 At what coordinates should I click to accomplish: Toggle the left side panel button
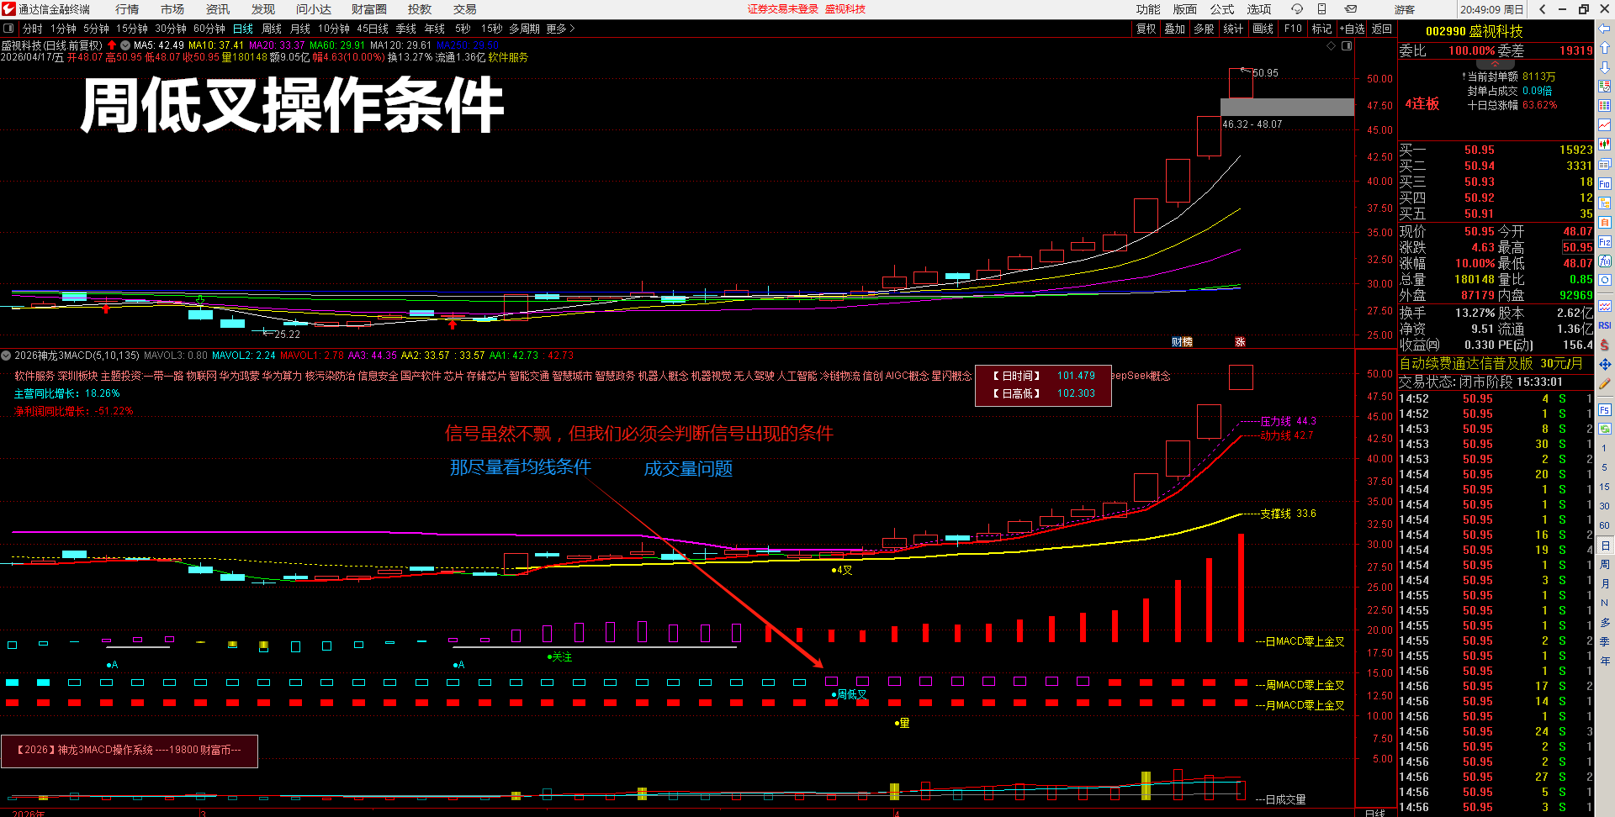pyautogui.click(x=8, y=29)
